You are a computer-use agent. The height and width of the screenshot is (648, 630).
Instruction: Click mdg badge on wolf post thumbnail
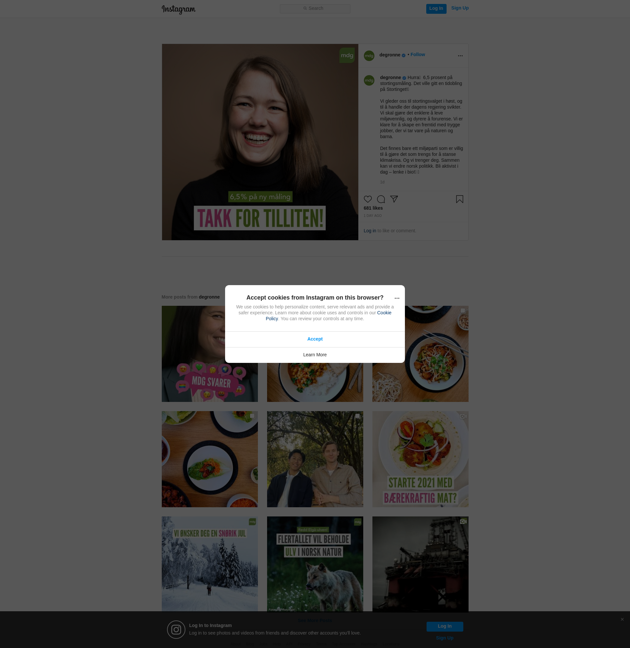(x=358, y=522)
